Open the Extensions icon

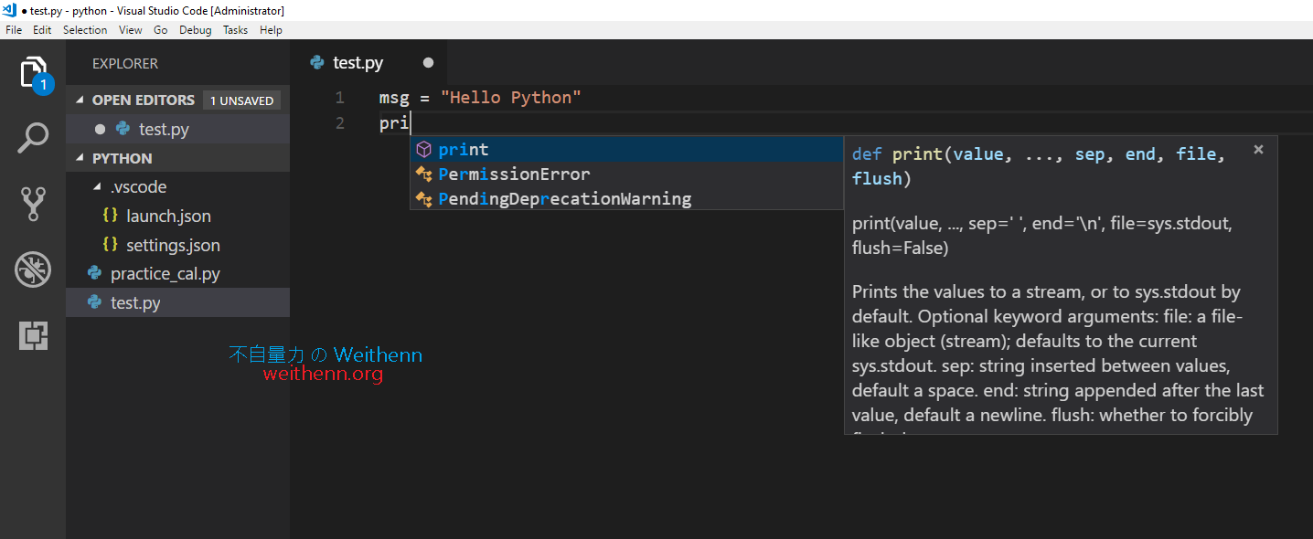point(33,335)
